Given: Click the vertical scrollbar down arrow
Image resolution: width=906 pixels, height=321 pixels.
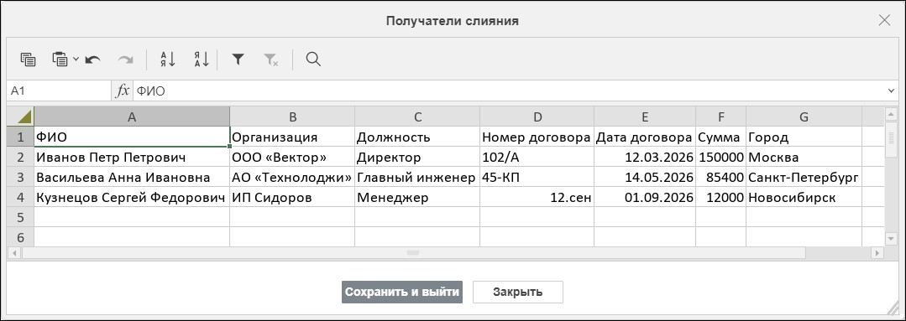Looking at the screenshot, I should click(890, 239).
